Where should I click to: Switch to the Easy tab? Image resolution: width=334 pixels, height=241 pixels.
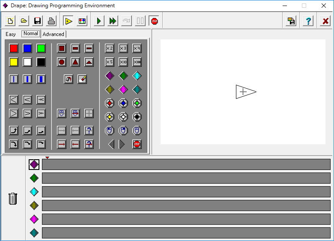(x=11, y=34)
